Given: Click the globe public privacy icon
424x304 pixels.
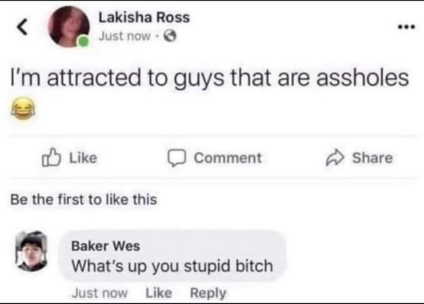Looking at the screenshot, I should tap(170, 36).
